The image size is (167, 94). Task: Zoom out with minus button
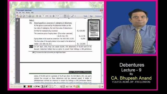pyautogui.click(x=50, y=16)
